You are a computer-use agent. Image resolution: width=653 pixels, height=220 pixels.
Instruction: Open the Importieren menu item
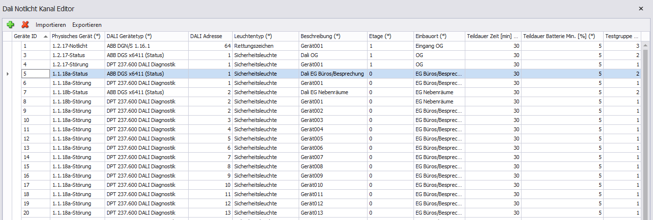[51, 25]
